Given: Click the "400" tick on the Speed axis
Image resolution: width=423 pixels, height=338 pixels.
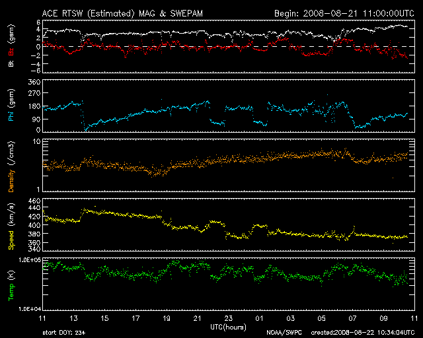Looking at the screenshot, I should point(34,225).
